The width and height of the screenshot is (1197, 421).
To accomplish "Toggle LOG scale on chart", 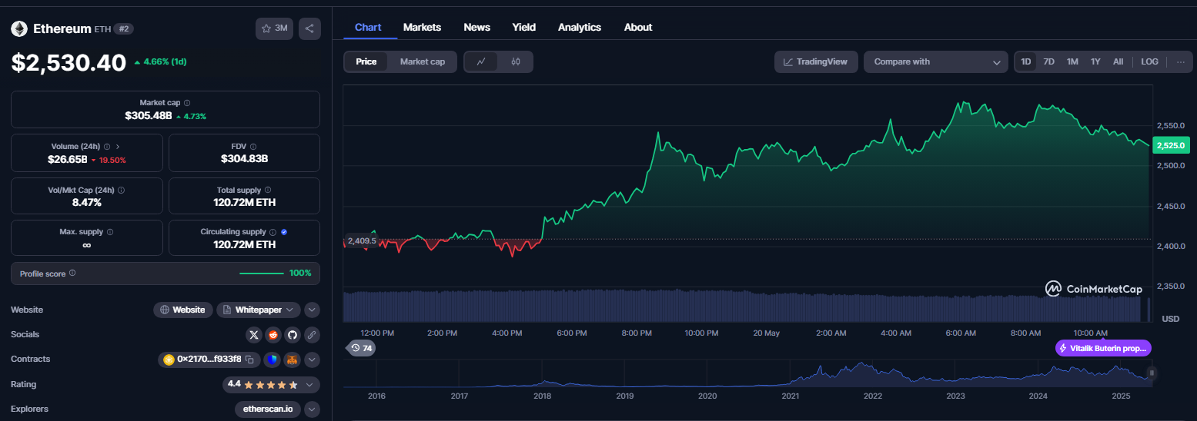I will tap(1149, 61).
